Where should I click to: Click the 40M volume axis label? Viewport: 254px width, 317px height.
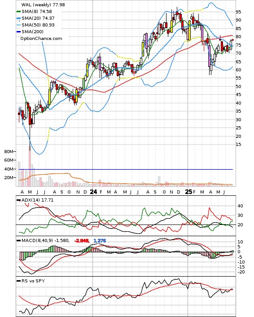pos(9,169)
